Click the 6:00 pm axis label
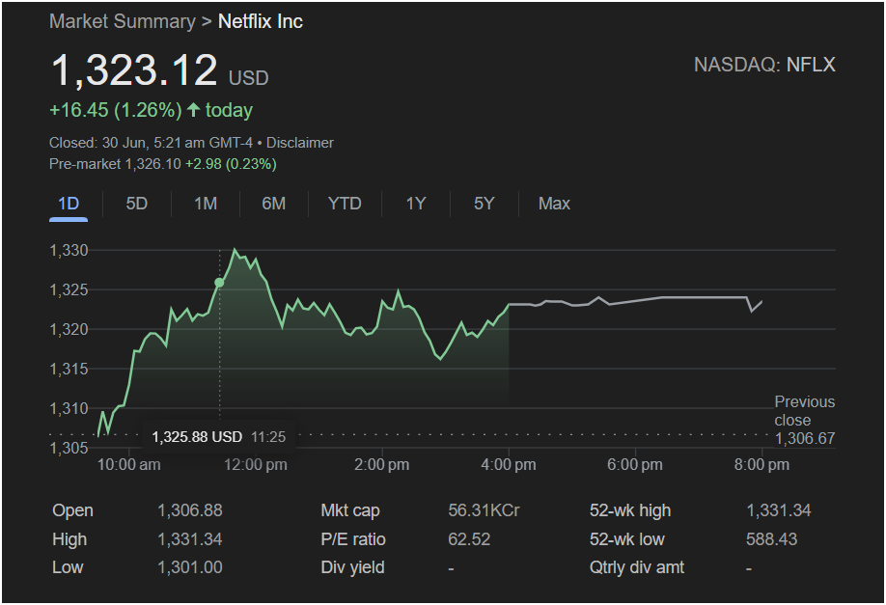Viewport: 886px width, 605px height. [635, 465]
